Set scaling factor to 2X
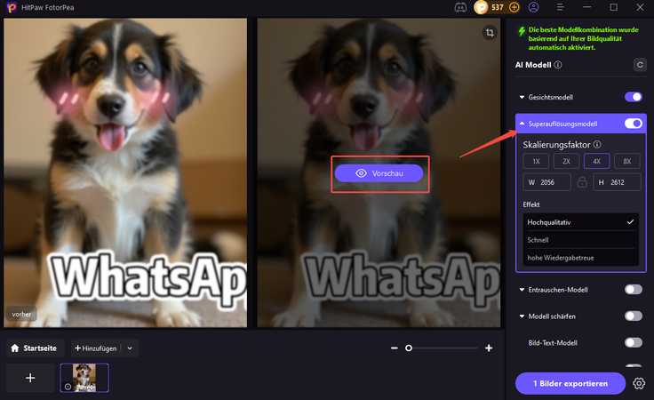 pyautogui.click(x=566, y=161)
